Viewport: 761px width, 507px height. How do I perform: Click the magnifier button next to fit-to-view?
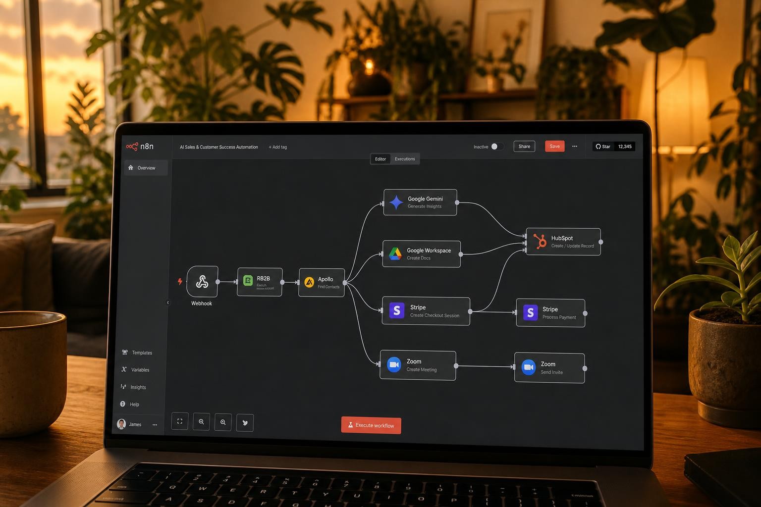coord(201,422)
